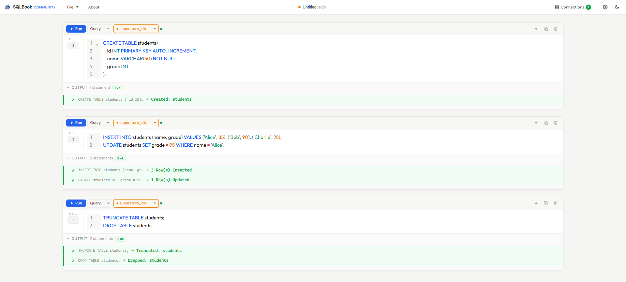Click the TRUNCATE TABLE students line
Image resolution: width=626 pixels, height=282 pixels.
[x=134, y=218]
